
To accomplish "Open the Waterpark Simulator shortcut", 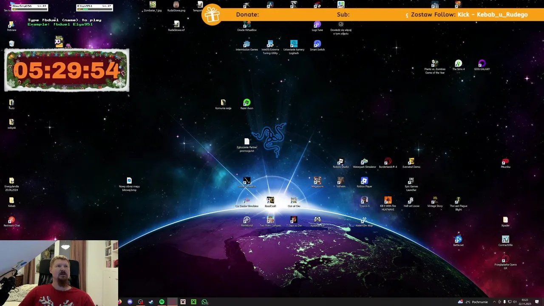I will pyautogui.click(x=364, y=163).
